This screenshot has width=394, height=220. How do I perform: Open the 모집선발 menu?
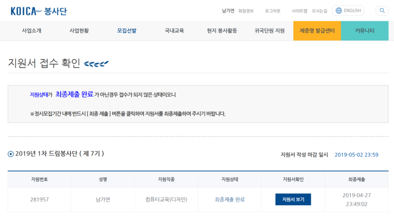tap(127, 31)
